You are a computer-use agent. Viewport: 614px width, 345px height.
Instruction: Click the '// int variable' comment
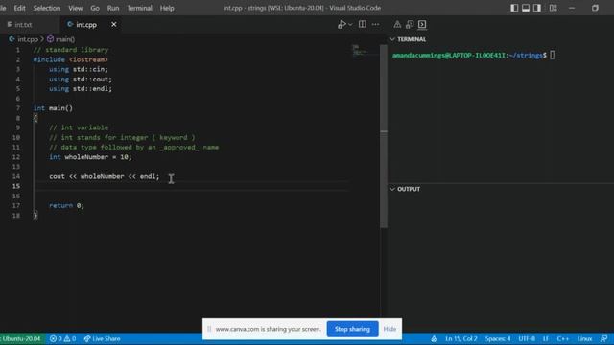79,127
